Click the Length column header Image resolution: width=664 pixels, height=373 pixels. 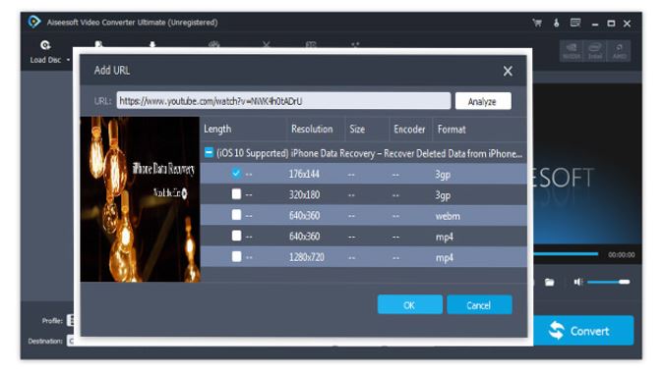click(217, 129)
